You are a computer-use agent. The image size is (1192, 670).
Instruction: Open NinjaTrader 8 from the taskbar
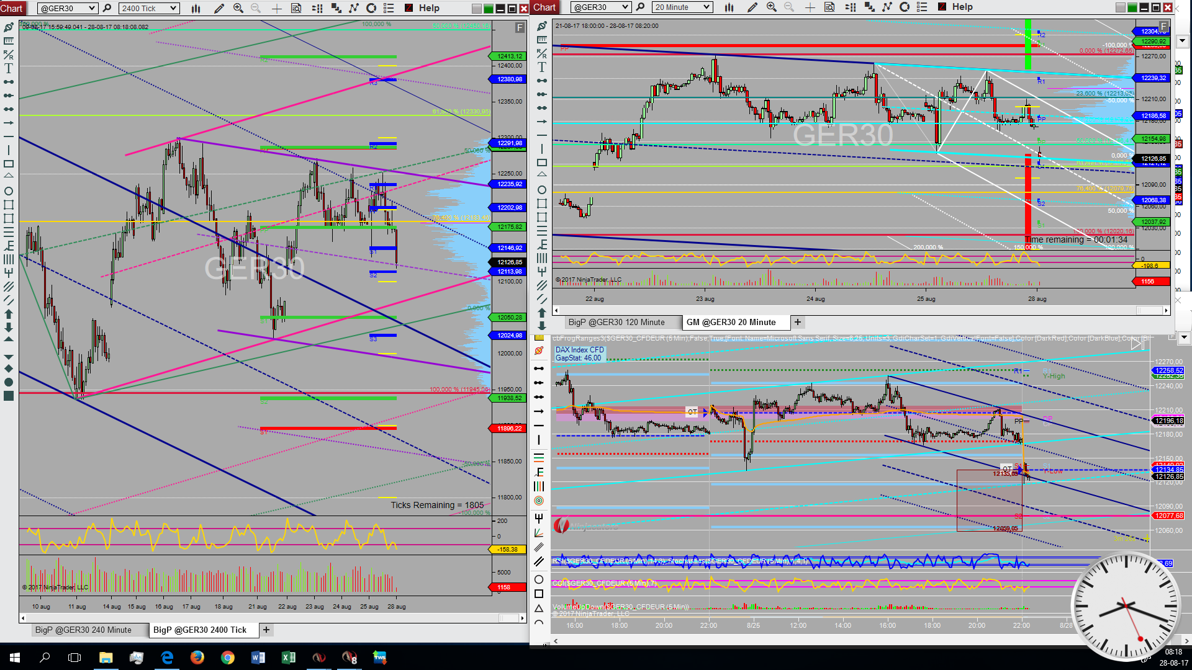click(x=350, y=658)
